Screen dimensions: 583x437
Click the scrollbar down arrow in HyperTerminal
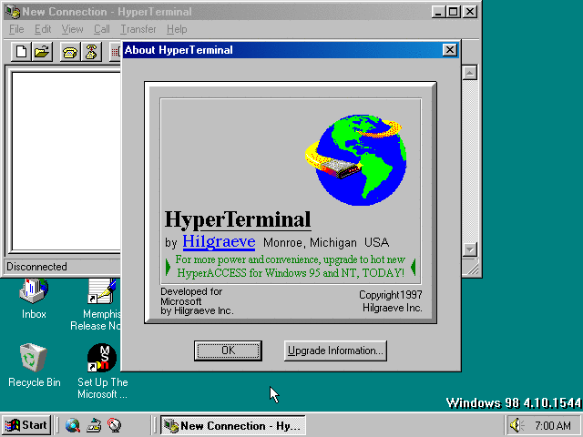tap(470, 249)
